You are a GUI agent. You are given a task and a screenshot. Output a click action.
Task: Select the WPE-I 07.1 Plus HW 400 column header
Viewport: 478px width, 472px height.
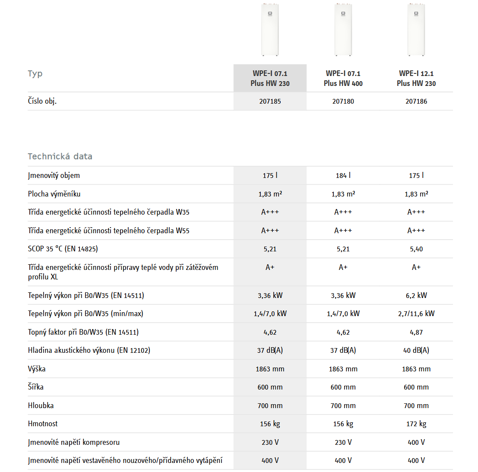343,78
